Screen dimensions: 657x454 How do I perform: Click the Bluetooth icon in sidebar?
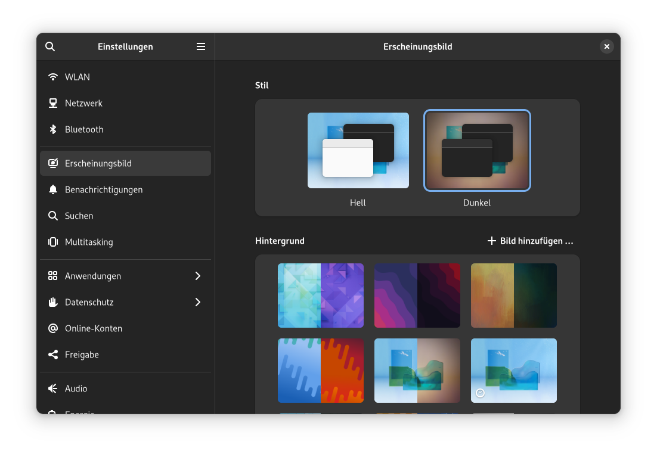[53, 129]
